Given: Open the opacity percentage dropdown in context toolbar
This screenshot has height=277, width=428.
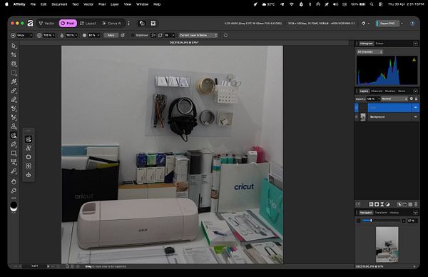Looking at the screenshot, I should (53, 35).
